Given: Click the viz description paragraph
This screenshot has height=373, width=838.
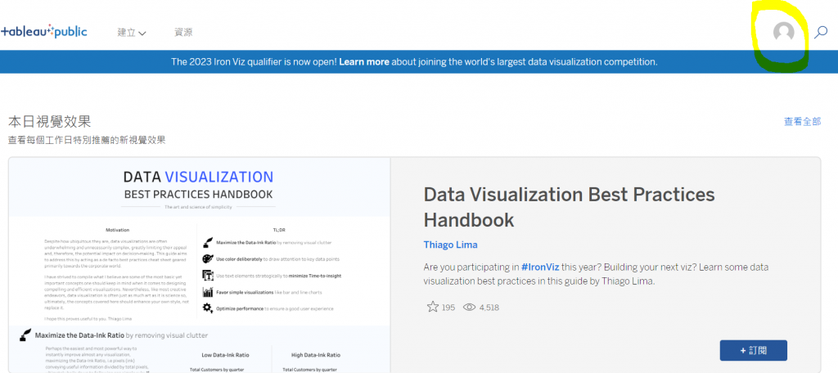Looking at the screenshot, I should tap(596, 273).
